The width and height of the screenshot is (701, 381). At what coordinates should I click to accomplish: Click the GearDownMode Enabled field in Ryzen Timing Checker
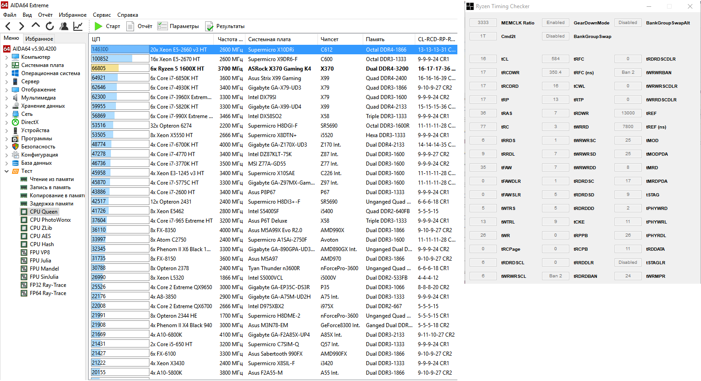[x=556, y=23]
